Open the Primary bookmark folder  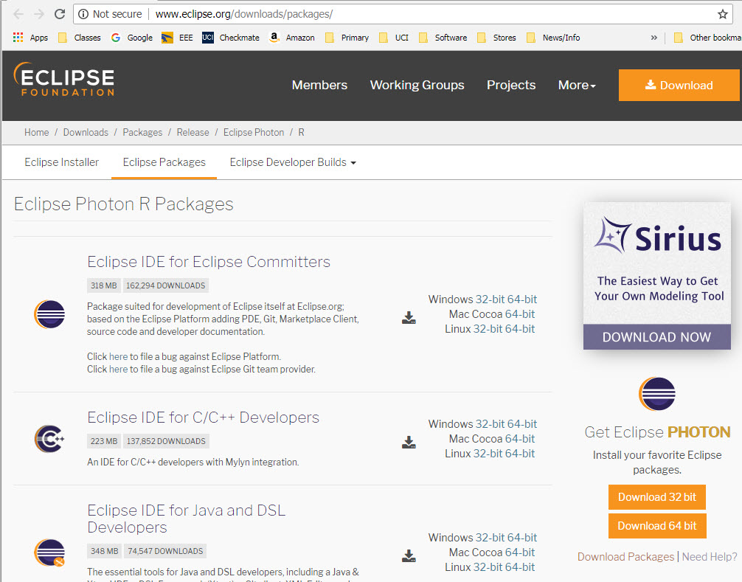pos(347,38)
